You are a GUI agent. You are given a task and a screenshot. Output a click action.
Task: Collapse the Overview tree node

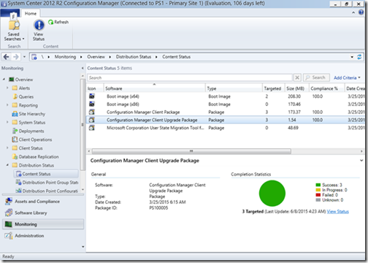(x=4, y=80)
